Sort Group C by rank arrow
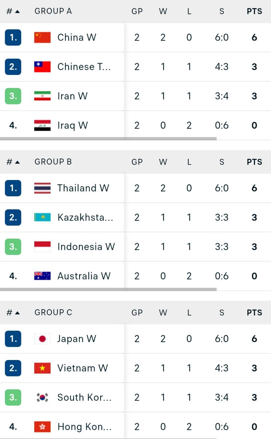The width and height of the screenshot is (271, 439). pos(18,313)
